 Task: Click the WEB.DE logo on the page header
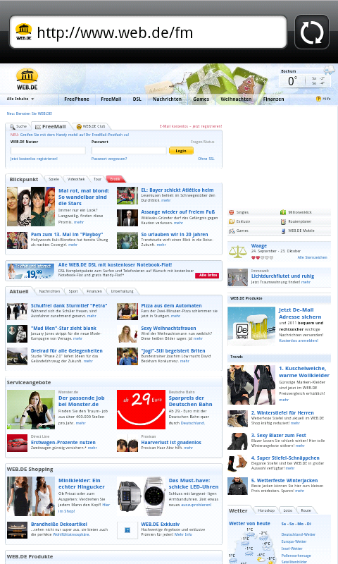tap(27, 79)
